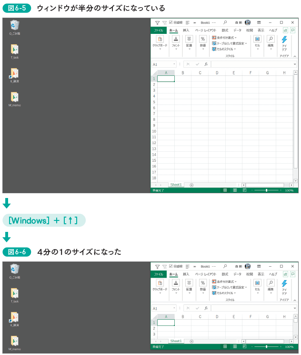Click the filter funnel icon in Figure 6-5 Excel
Screen dimensions: 301x355
tap(157, 23)
